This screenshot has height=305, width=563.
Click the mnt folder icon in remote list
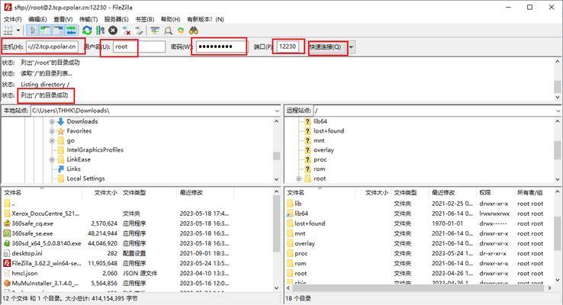pyautogui.click(x=290, y=233)
